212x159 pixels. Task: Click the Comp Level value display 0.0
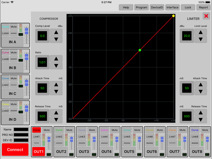pyautogui.click(x=42, y=36)
